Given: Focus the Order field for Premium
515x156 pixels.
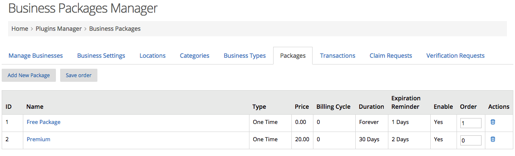Looking at the screenshot, I should [471, 140].
